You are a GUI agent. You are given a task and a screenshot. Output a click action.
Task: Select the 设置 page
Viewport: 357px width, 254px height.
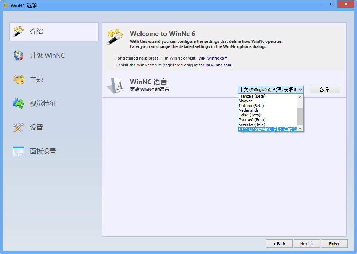point(54,128)
